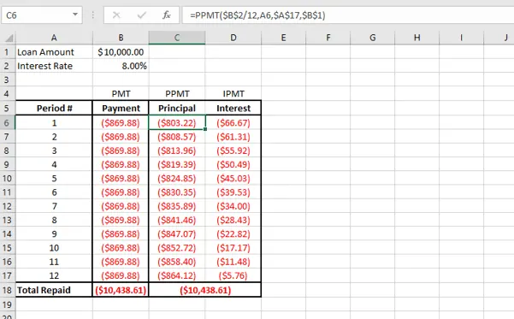Screen dimensions: 514x319
Task: Click the ($819.39) principal cell
Action: tap(177, 164)
